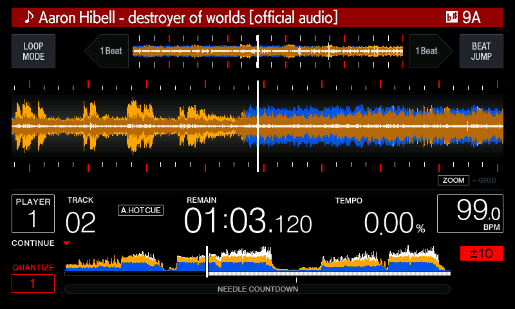Click the CONTINUE play mode label
Viewport: 515px width, 309px height.
pos(33,243)
